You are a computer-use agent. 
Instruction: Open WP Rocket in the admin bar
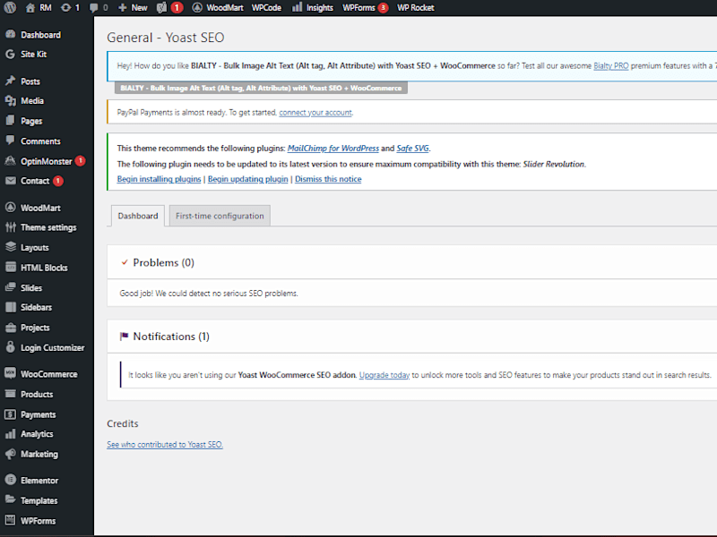click(415, 8)
